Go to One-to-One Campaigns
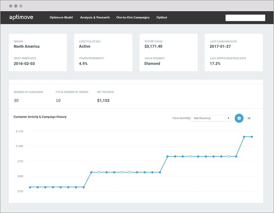This screenshot has height=213, width=274. (133, 18)
